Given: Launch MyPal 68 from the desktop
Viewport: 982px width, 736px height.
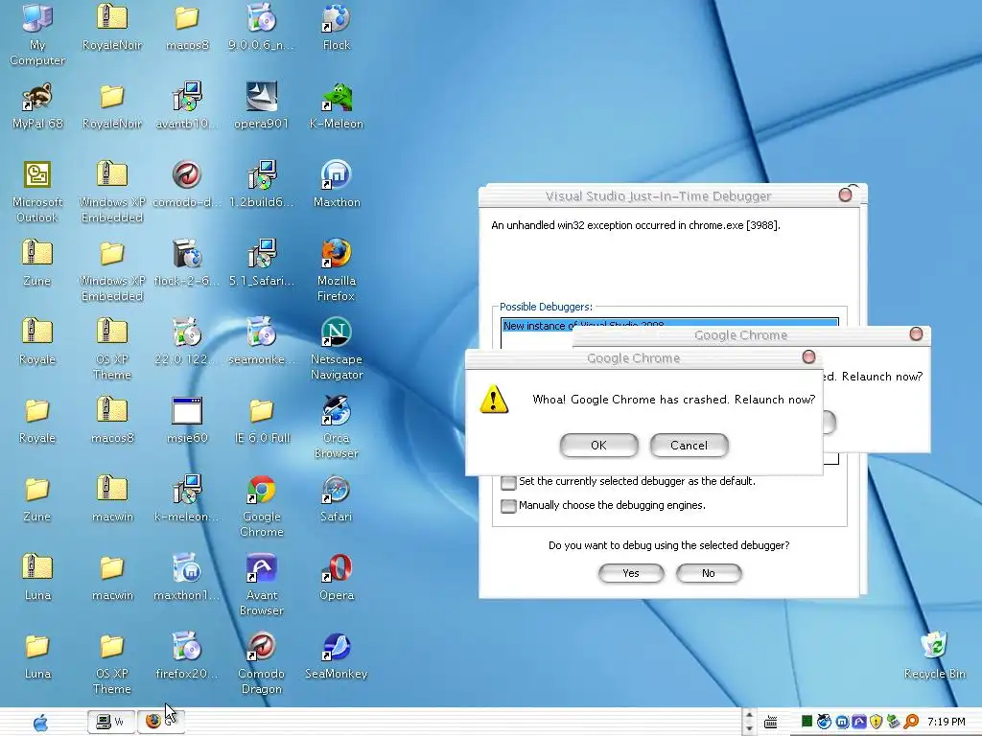Looking at the screenshot, I should [x=37, y=105].
